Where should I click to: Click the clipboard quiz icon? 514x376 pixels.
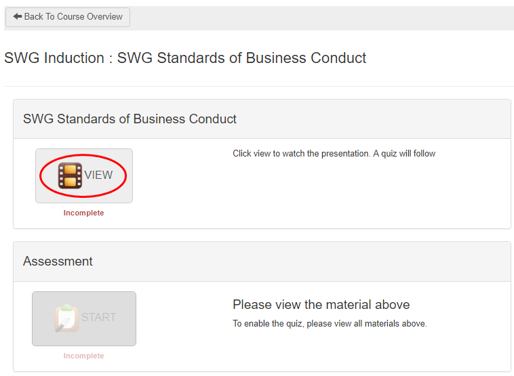point(66,318)
